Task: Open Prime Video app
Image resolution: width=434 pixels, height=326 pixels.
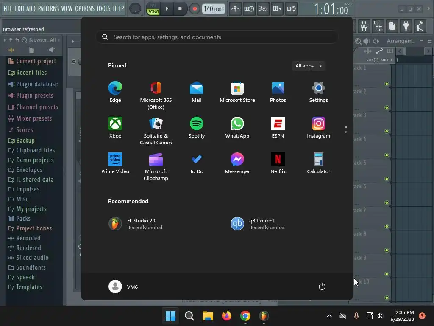Action: click(115, 163)
